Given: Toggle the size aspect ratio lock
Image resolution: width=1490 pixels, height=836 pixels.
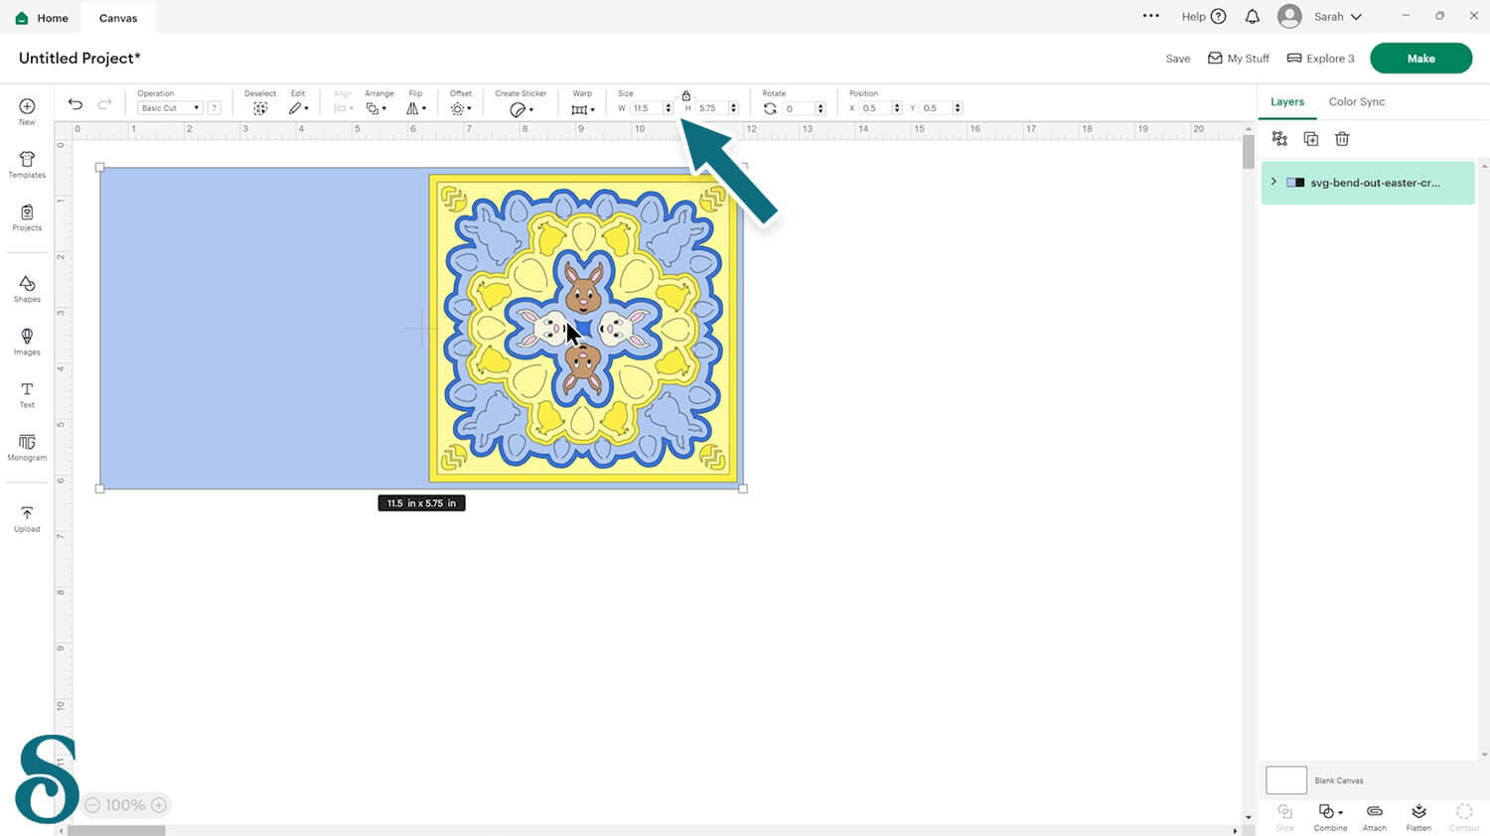Looking at the screenshot, I should (x=685, y=96).
